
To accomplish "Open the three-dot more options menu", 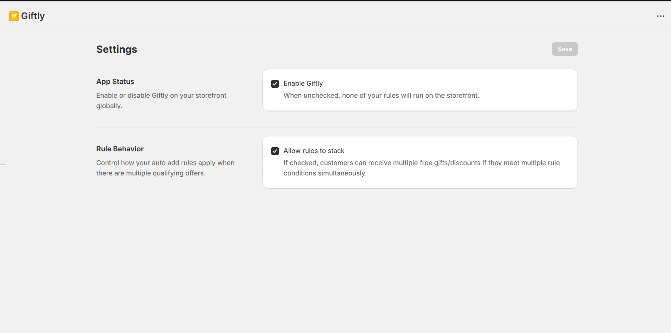I will click(660, 16).
